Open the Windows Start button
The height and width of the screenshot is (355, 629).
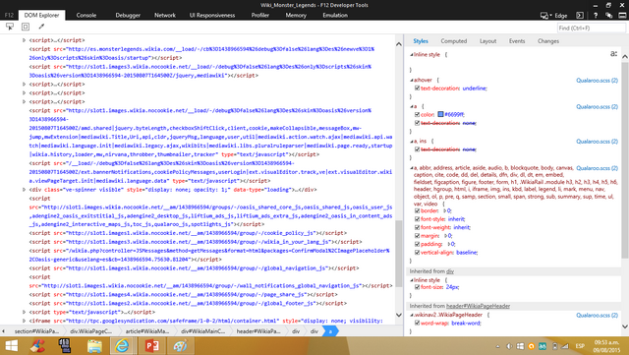tap(11, 346)
